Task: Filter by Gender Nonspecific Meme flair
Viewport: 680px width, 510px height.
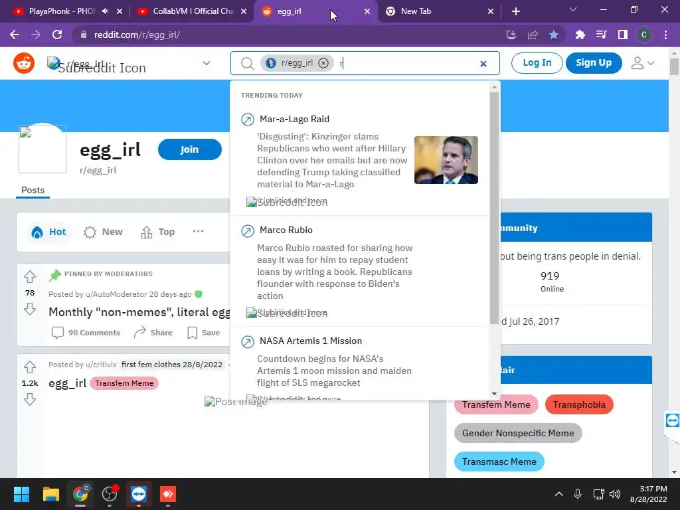Action: [518, 433]
